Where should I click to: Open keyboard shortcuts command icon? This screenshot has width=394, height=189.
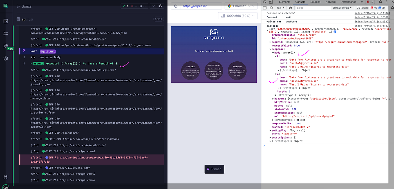pos(6,177)
